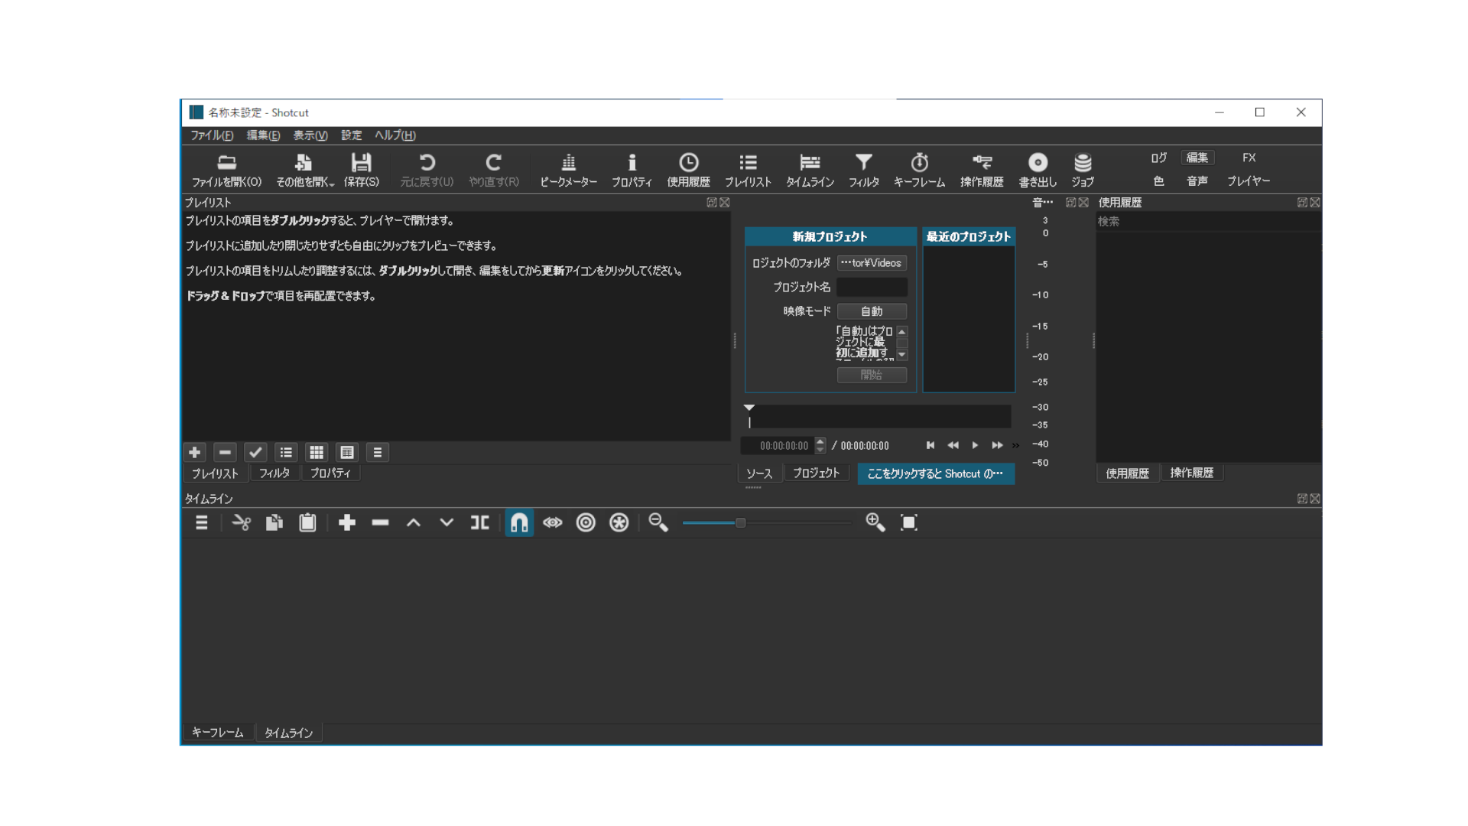Viewport: 1468px width, 826px height.
Task: Open 使用履歴 clock icon in toolbar
Action: [x=688, y=170]
